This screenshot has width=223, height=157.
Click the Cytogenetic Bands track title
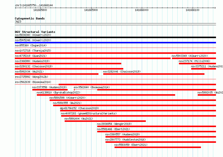(30, 18)
